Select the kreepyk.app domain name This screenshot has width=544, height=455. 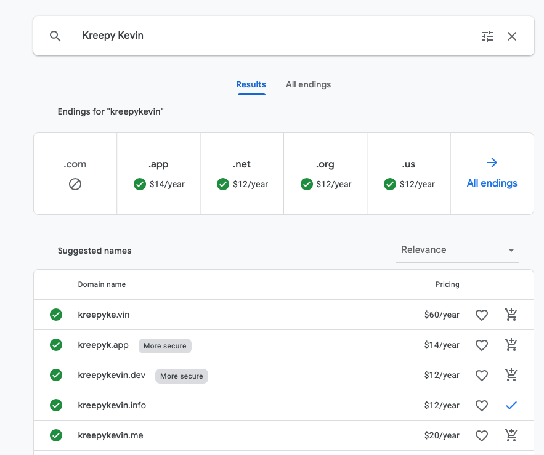[x=103, y=345]
